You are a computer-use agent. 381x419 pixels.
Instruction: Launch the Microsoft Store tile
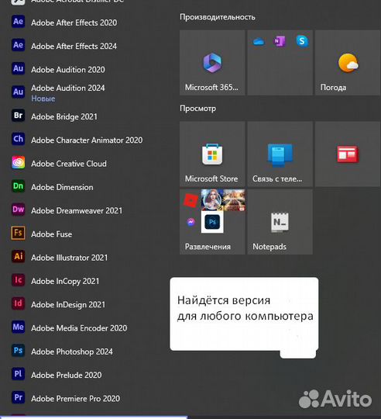tap(212, 154)
